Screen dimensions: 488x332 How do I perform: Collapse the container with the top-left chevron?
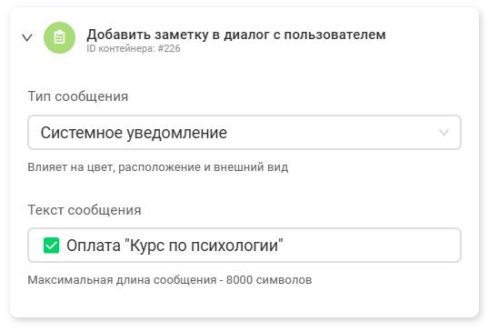(27, 37)
